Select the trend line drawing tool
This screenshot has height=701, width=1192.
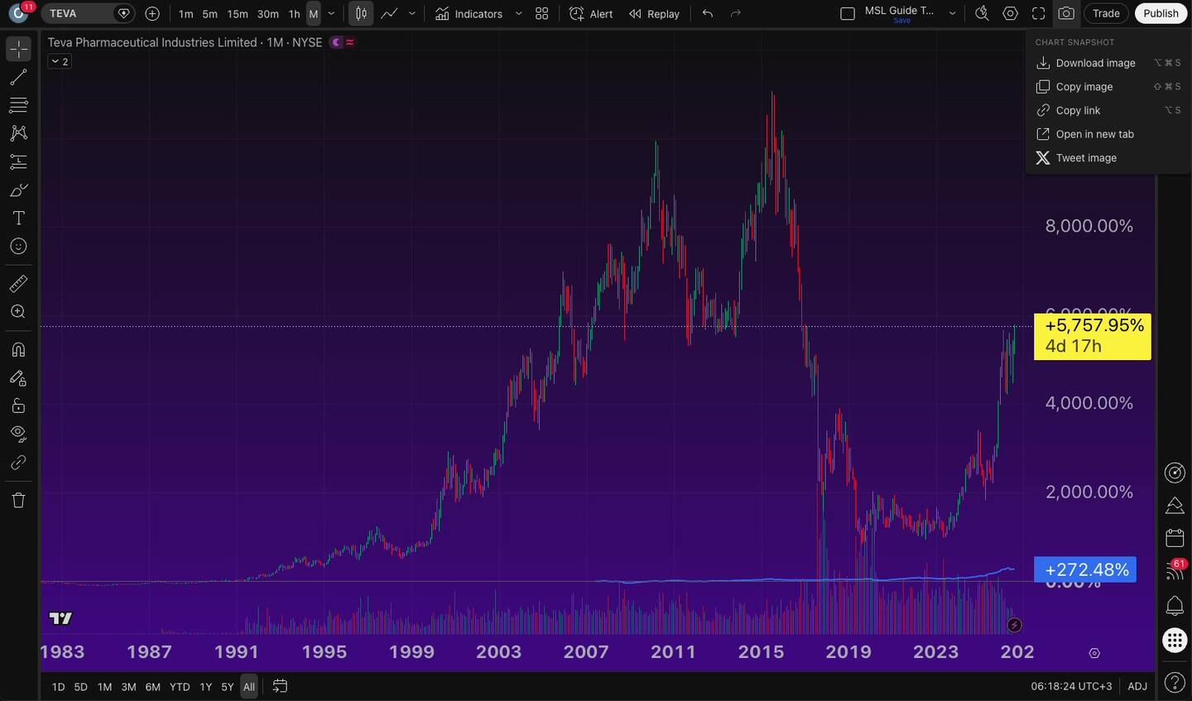click(x=18, y=77)
